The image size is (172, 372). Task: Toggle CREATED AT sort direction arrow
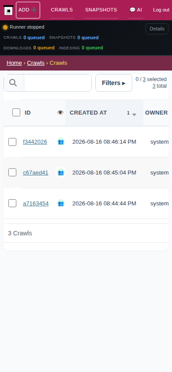(134, 115)
